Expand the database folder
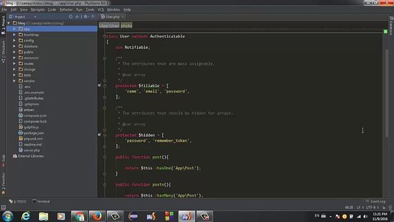The height and width of the screenshot is (222, 394). [14, 46]
